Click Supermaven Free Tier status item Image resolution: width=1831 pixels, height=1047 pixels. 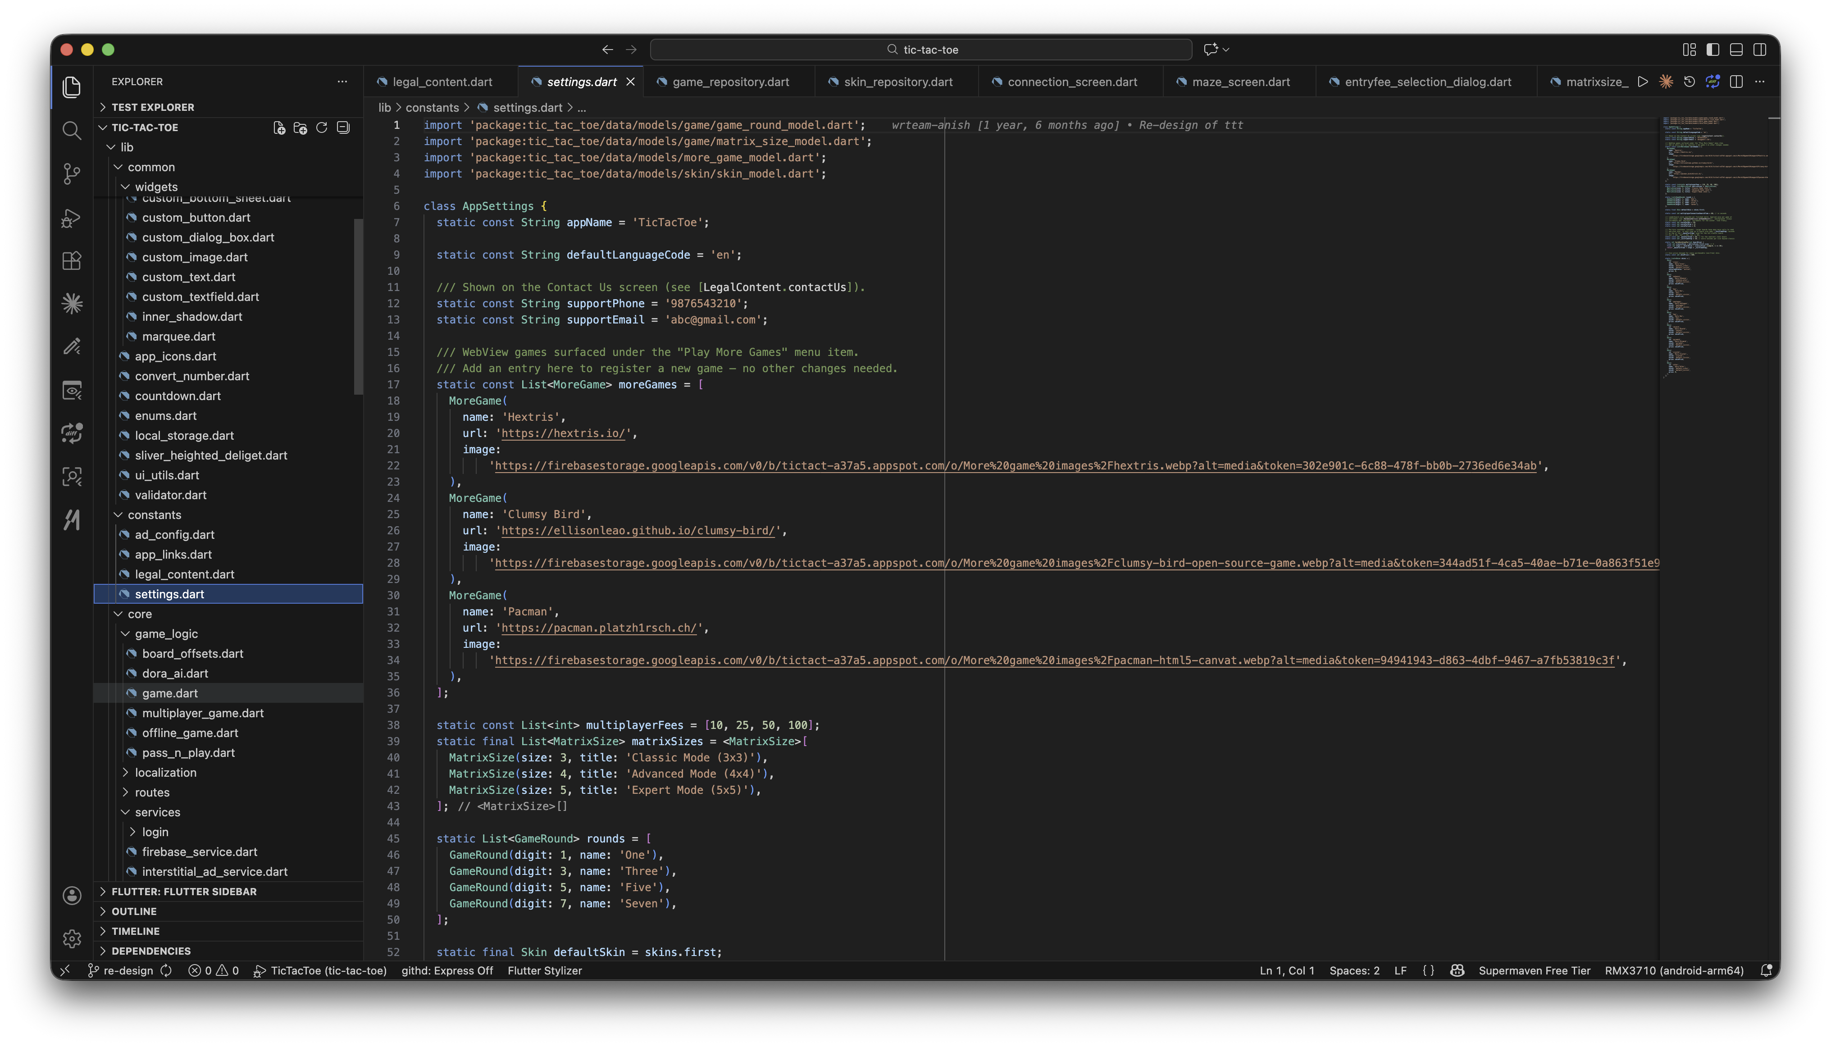(x=1534, y=971)
